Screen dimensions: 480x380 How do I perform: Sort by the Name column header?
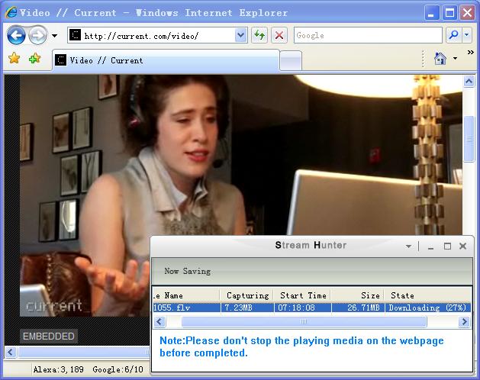click(x=186, y=295)
